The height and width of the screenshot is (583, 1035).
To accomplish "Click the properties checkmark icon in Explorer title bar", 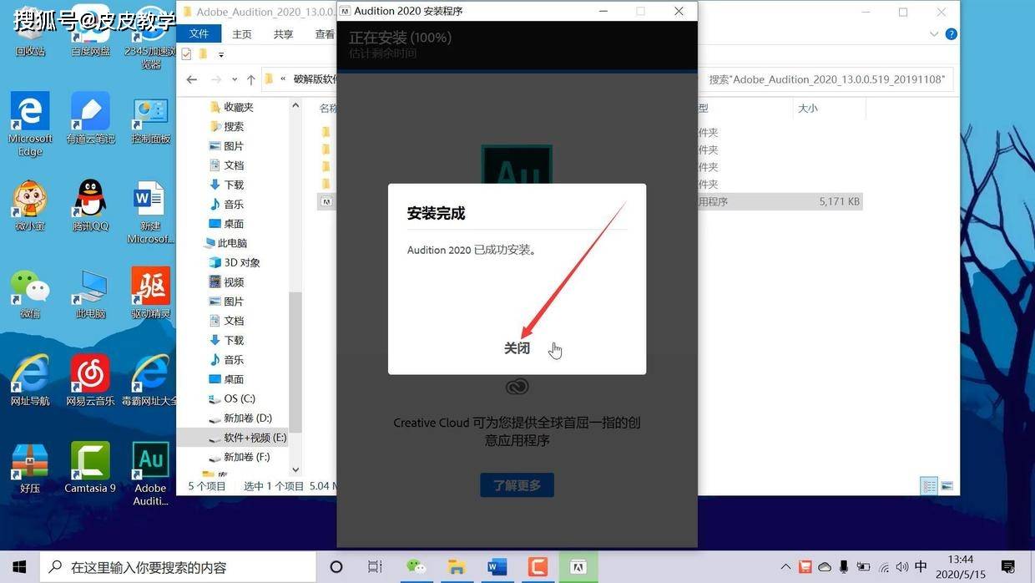I will [186, 54].
